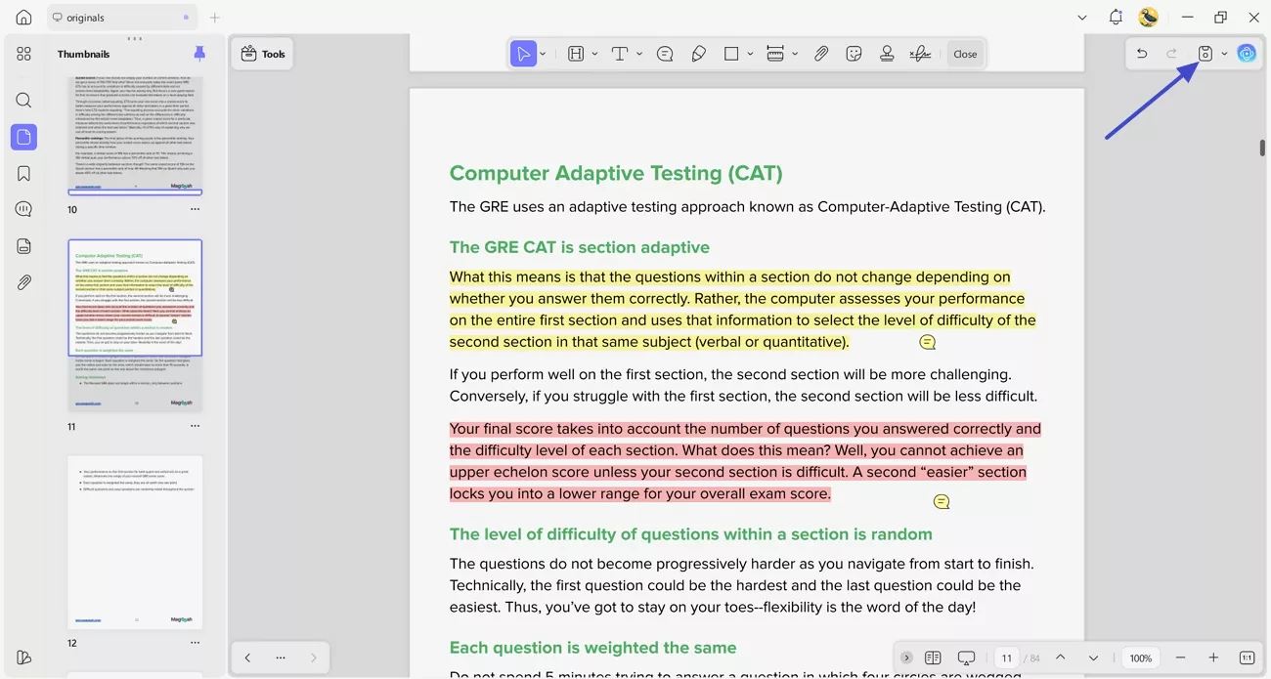This screenshot has width=1271, height=679.
Task: Open the Text tool dropdown arrow
Action: 639,54
